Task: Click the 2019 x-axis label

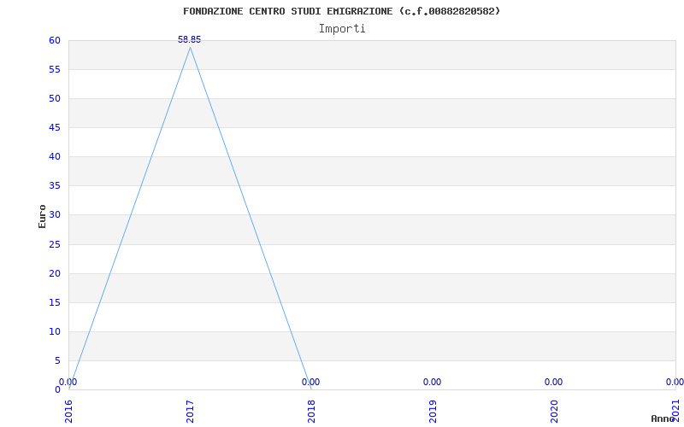Action: tap(433, 412)
